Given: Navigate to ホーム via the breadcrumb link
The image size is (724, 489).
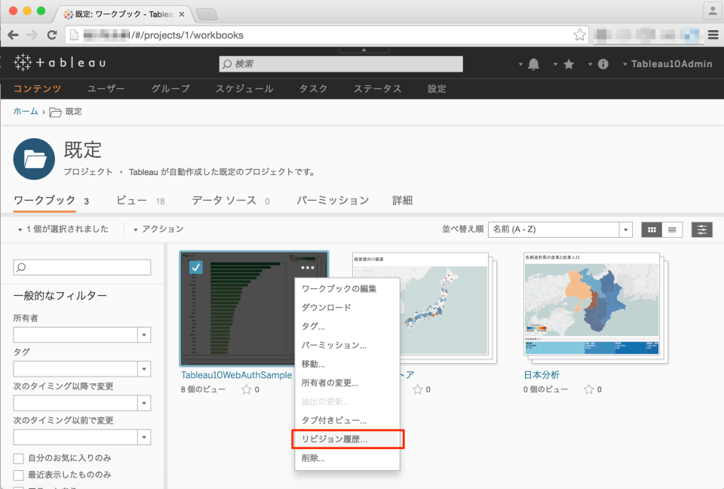Looking at the screenshot, I should [x=25, y=109].
